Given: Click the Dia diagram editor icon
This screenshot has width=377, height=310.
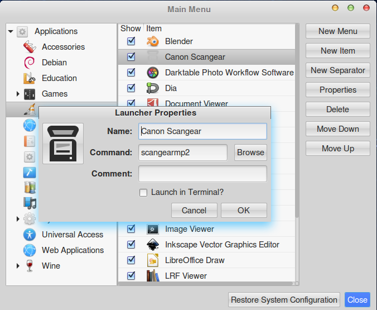Looking at the screenshot, I should 152,88.
